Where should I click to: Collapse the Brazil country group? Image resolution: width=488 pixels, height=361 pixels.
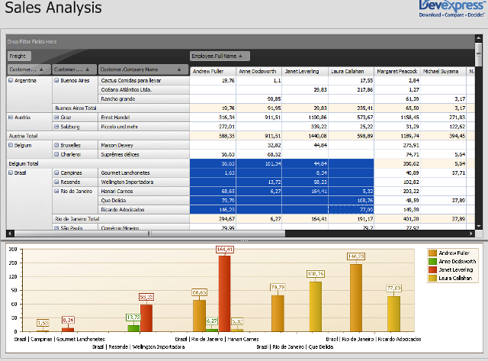tap(11, 173)
